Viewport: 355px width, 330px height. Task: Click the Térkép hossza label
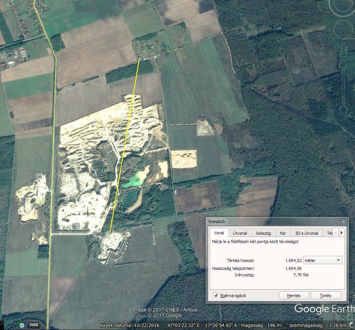[241, 260]
